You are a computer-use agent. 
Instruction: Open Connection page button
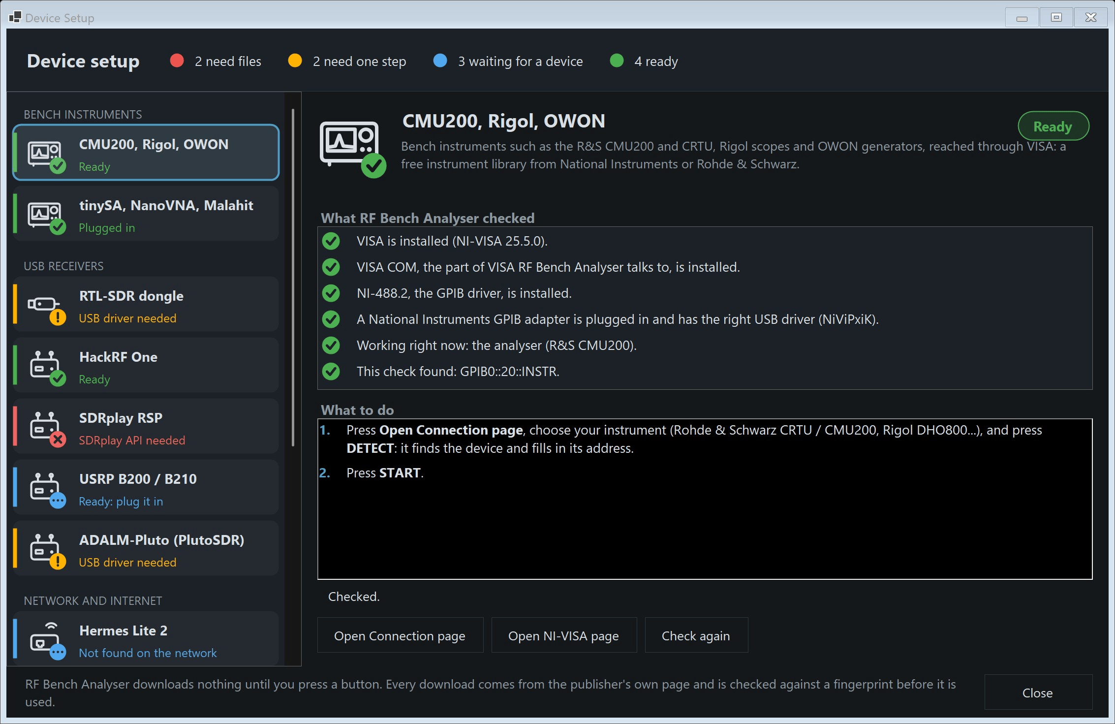(400, 635)
